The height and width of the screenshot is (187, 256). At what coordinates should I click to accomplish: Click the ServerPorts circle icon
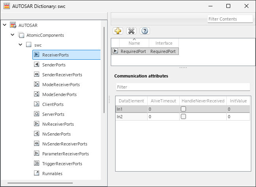36,114
